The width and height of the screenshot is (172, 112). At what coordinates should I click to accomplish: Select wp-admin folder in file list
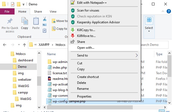point(58,62)
